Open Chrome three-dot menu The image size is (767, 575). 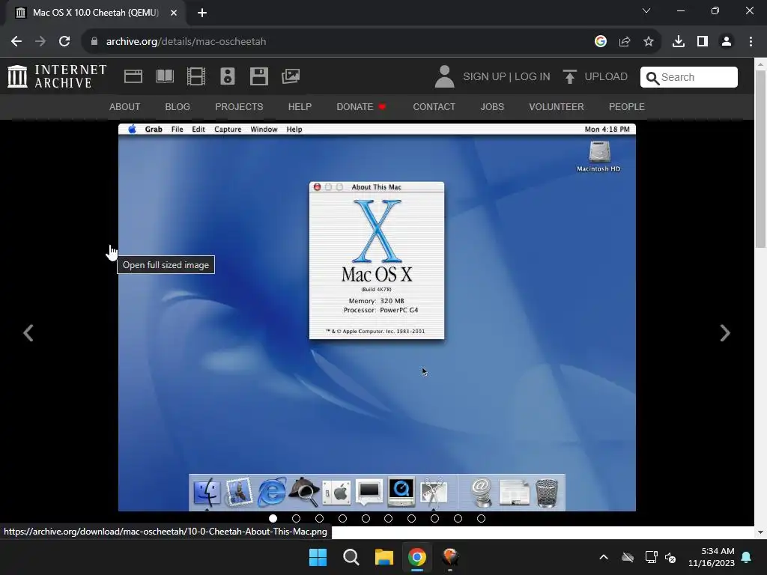tap(751, 42)
